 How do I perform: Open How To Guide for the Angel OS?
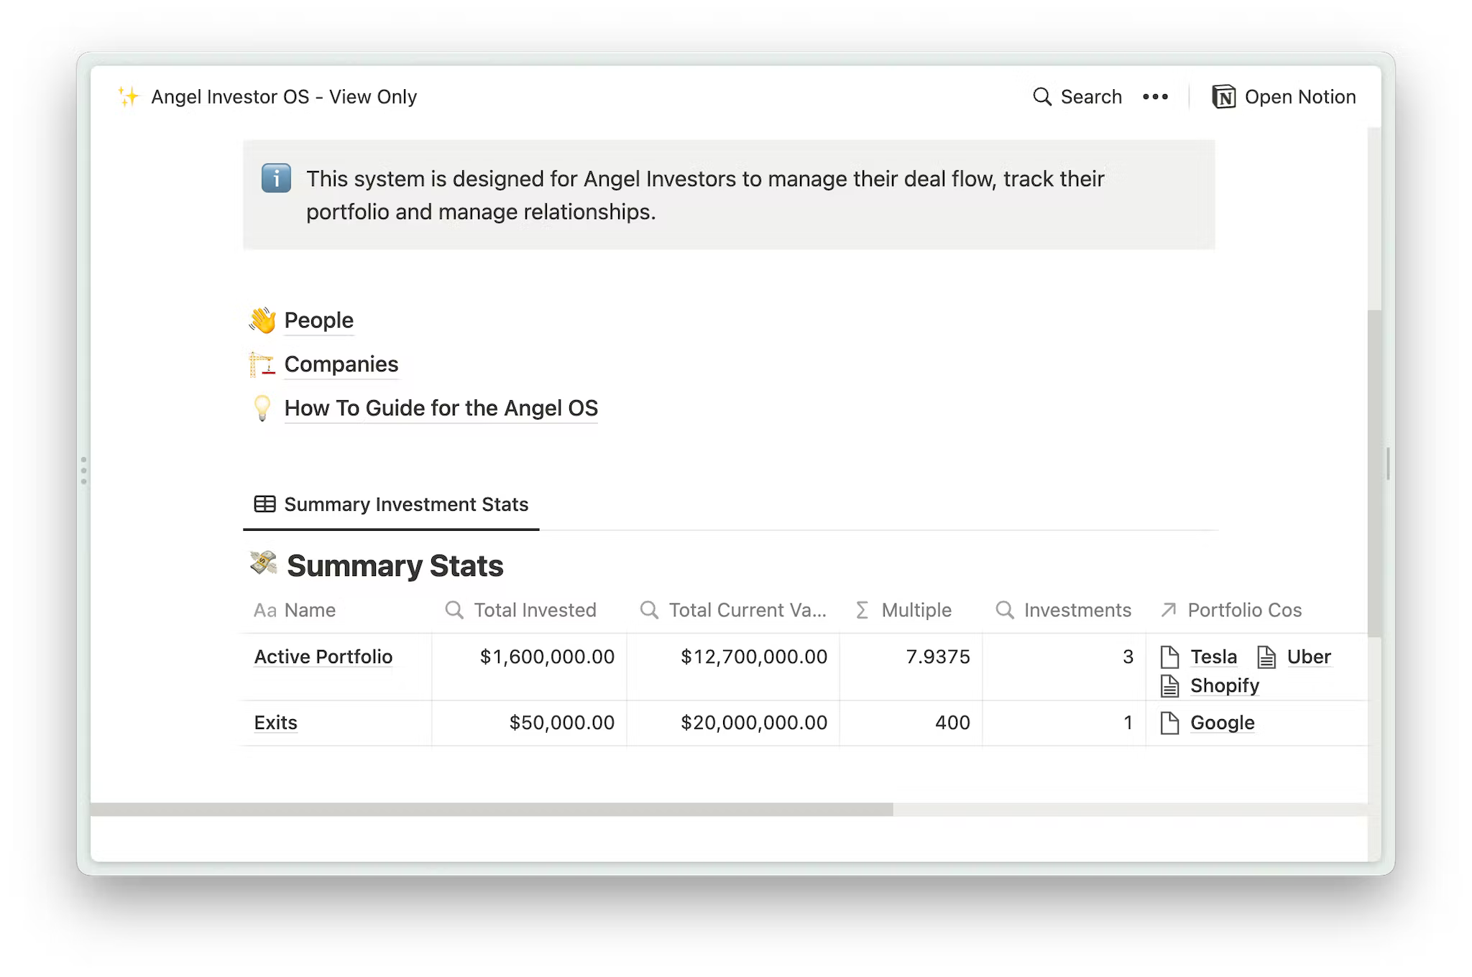coord(441,408)
